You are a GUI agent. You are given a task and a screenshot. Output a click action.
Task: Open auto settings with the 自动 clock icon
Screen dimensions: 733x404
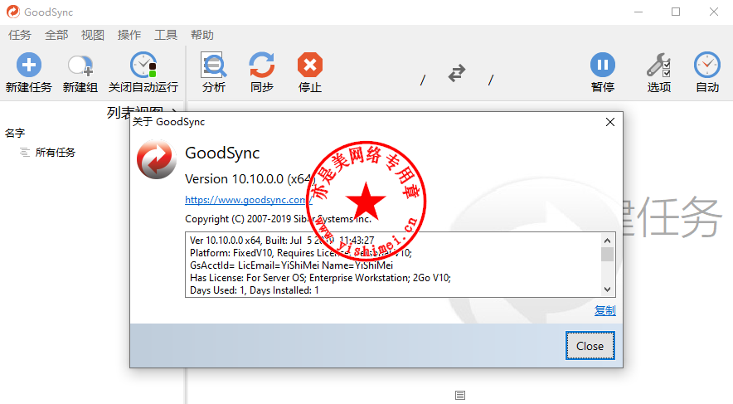(x=706, y=65)
